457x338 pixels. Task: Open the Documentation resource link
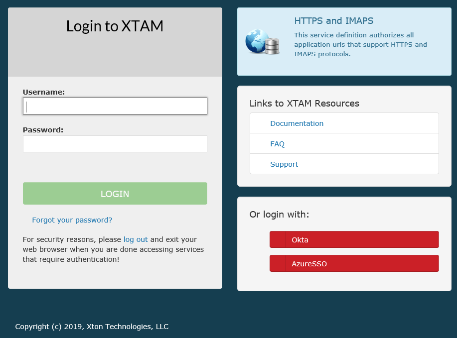[297, 123]
